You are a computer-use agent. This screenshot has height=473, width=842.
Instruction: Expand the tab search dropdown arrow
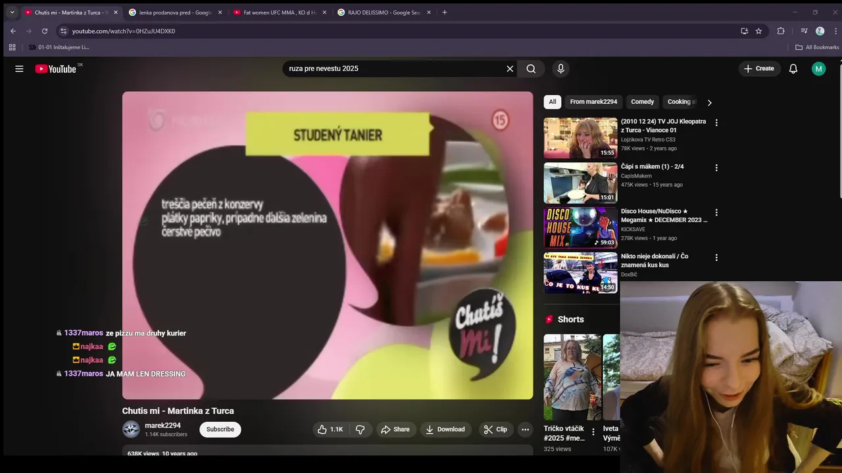pyautogui.click(x=12, y=12)
